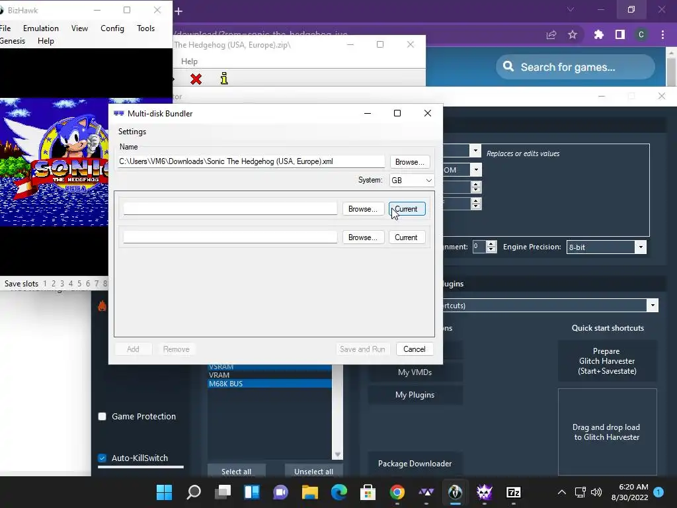Click second disk path input field
This screenshot has height=508, width=677.
230,237
